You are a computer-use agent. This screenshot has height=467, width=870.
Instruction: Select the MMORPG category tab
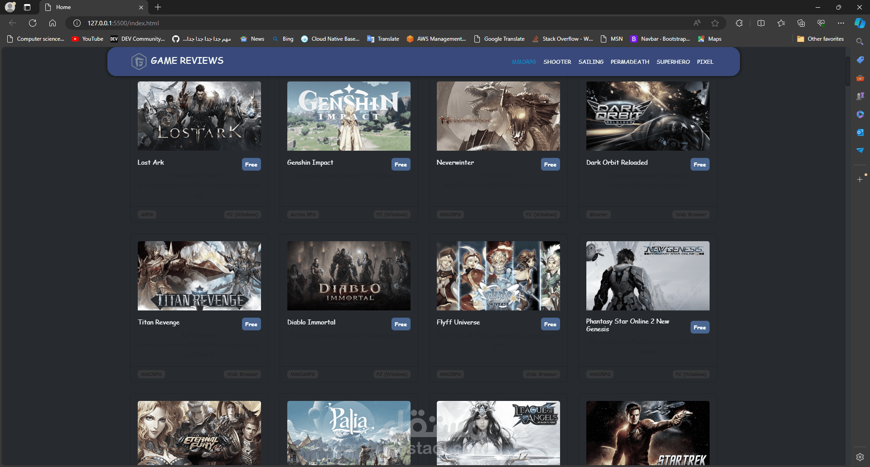524,62
